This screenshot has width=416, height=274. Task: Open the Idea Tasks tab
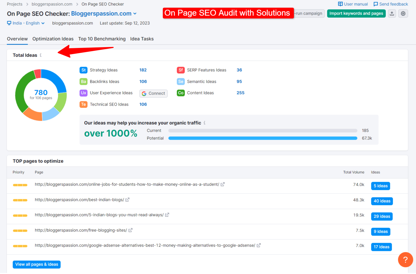pos(142,39)
